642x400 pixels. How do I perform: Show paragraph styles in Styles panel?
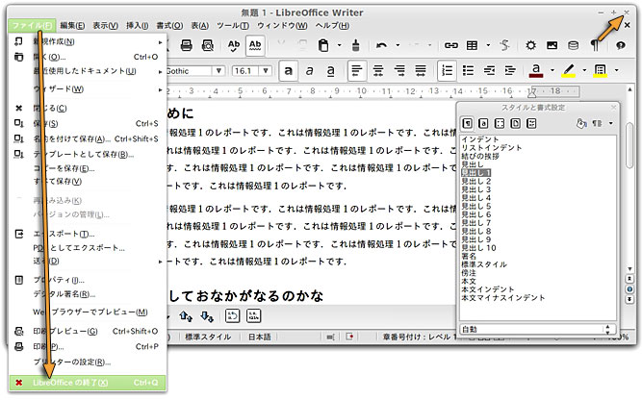tap(467, 123)
